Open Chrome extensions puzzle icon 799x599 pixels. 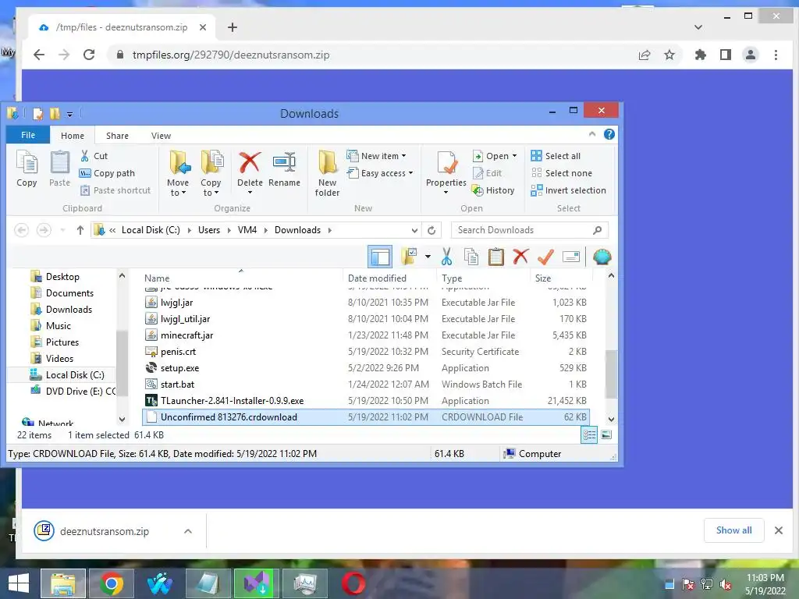click(701, 55)
